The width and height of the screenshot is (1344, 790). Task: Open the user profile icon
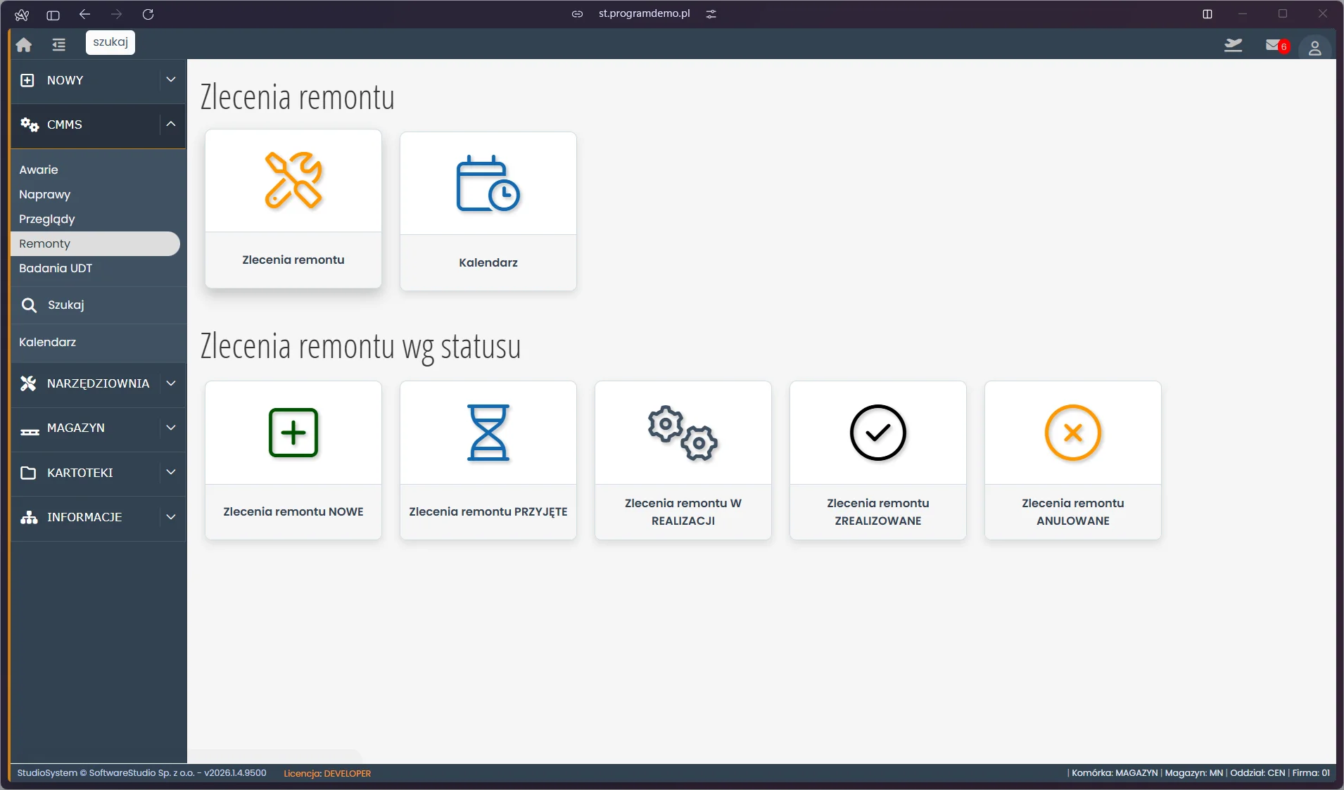pyautogui.click(x=1314, y=48)
